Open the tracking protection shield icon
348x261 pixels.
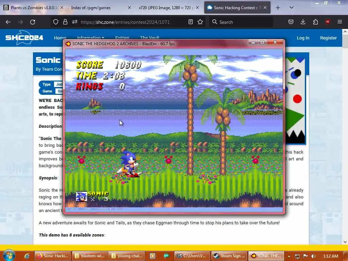point(56,22)
